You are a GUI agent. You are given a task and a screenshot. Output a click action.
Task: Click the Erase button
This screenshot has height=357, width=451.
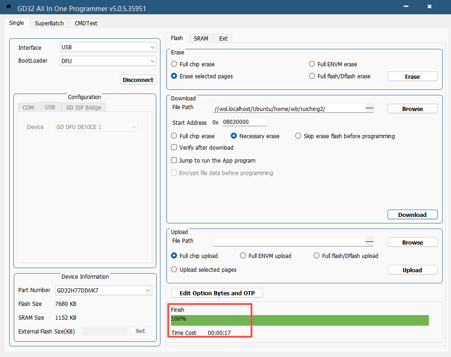point(412,76)
